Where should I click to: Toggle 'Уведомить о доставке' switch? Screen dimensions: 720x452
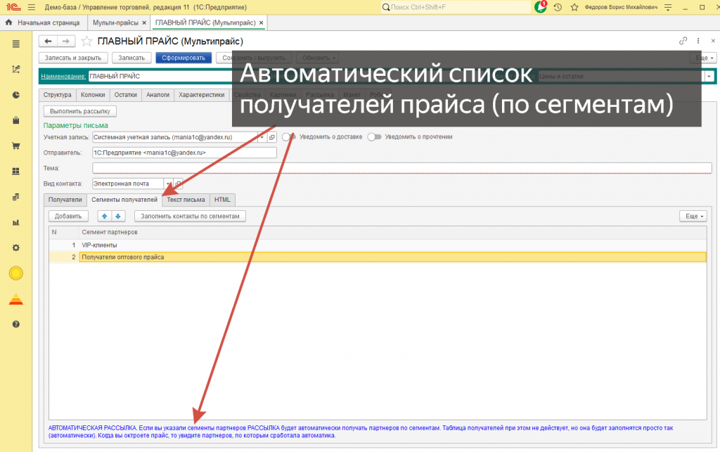pyautogui.click(x=289, y=137)
